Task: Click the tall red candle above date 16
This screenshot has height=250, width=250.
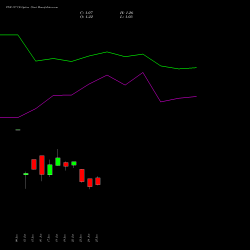Action: click(42, 165)
